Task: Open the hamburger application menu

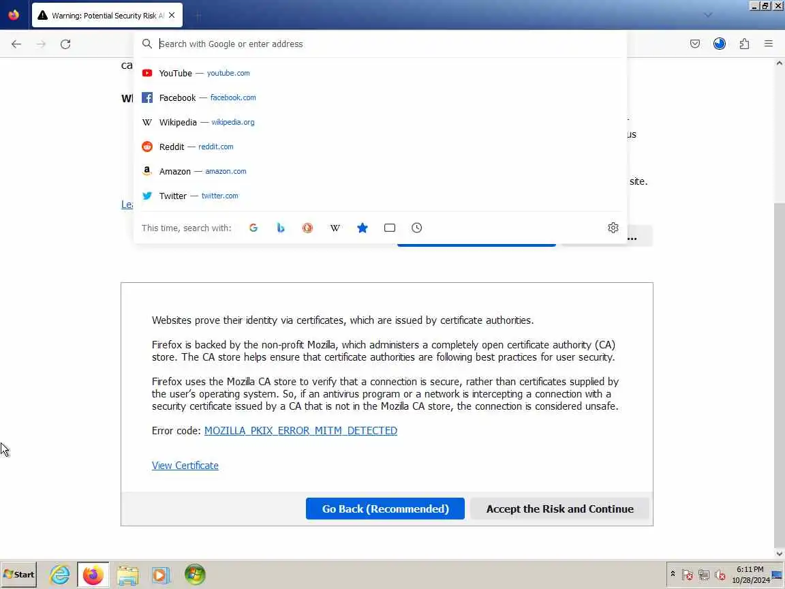Action: tap(769, 44)
